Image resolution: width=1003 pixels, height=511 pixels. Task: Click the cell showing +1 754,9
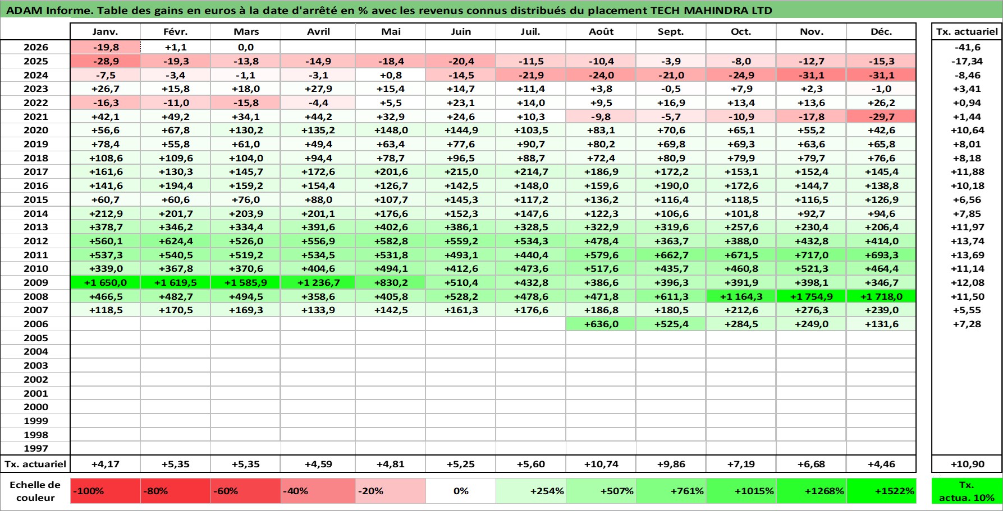(811, 296)
